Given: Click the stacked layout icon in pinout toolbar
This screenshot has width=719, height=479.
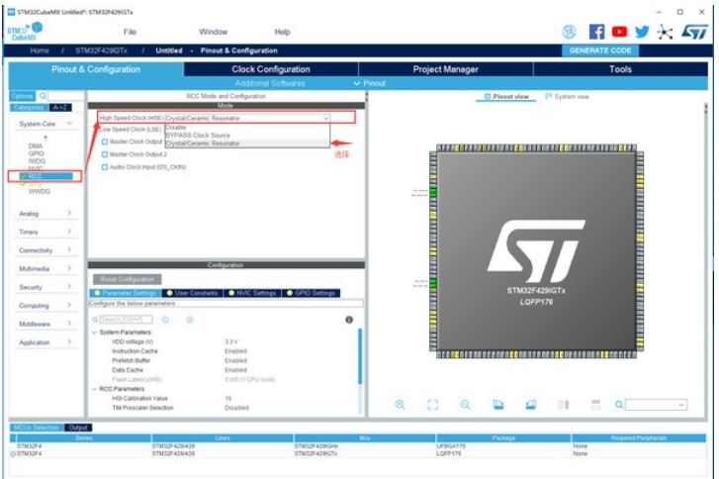Looking at the screenshot, I should [595, 404].
